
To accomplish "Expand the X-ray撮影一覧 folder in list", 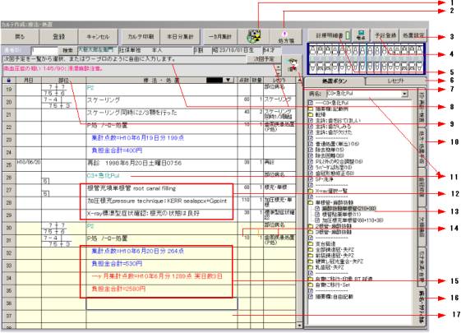I will pos(311,191).
